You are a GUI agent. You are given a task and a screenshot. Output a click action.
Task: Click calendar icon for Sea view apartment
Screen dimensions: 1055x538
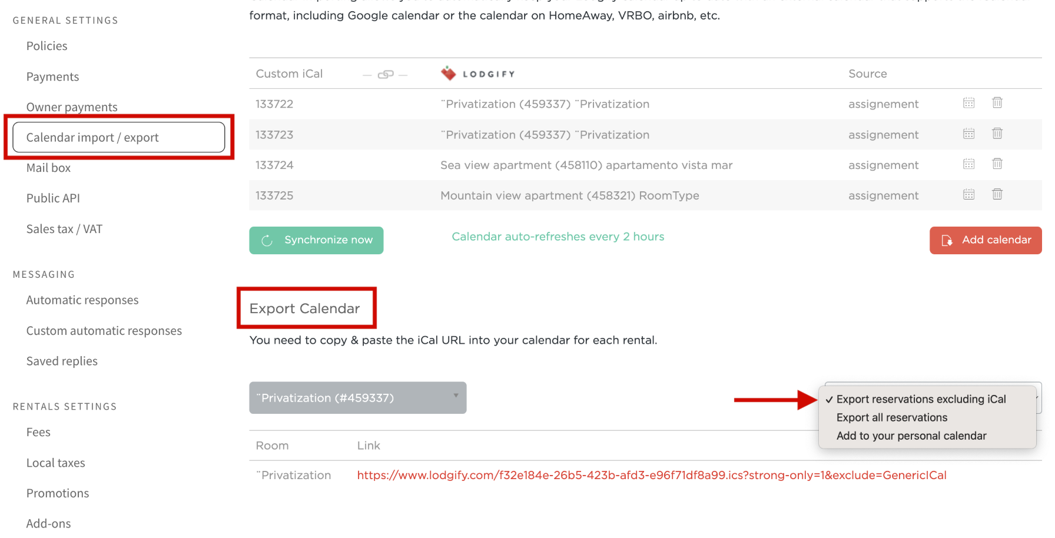point(968,164)
